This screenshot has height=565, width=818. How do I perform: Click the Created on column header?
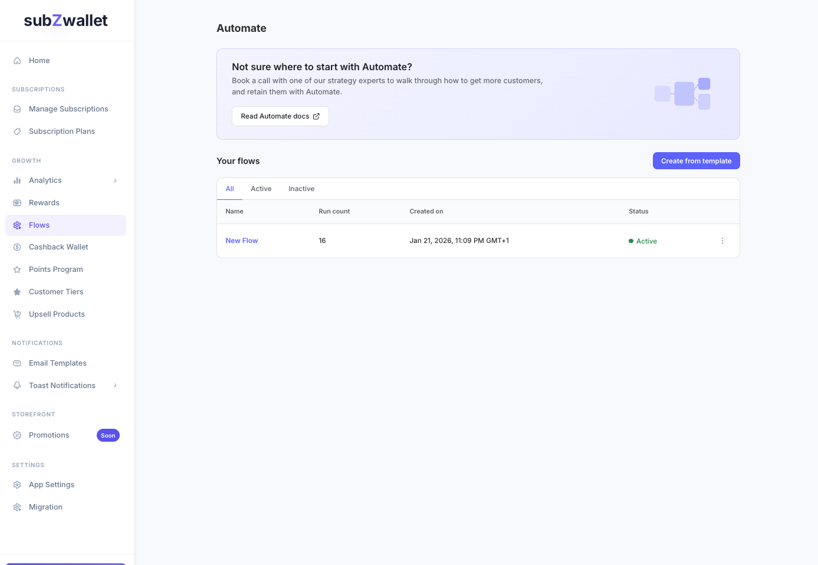(x=426, y=211)
